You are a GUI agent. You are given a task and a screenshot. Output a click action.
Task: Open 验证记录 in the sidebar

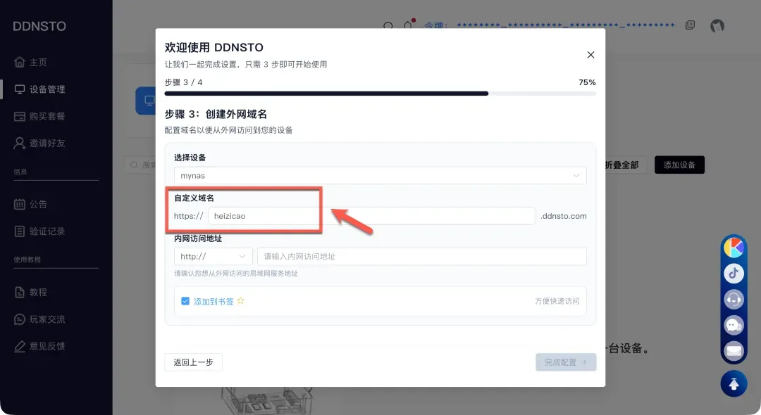47,231
